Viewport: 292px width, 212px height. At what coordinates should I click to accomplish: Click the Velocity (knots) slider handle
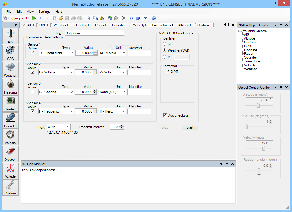tap(264, 149)
